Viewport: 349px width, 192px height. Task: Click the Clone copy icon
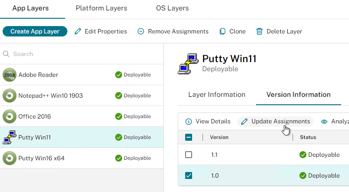point(223,31)
